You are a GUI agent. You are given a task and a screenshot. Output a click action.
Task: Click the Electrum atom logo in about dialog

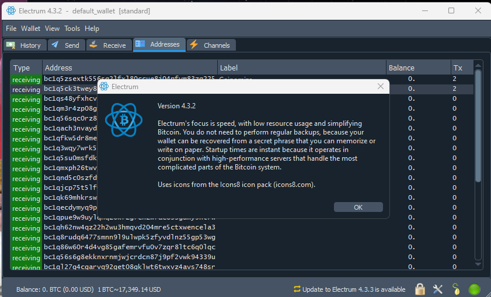124,120
